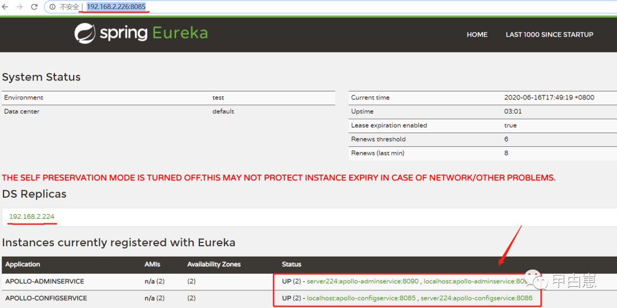Click Availability Zones (2) in APOLLO-ADMINSERVICE row

coord(191,281)
